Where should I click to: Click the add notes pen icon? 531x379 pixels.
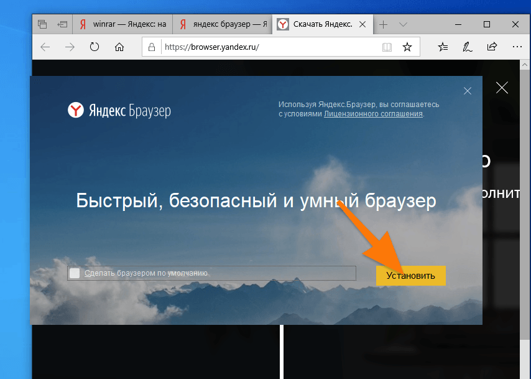pos(468,47)
